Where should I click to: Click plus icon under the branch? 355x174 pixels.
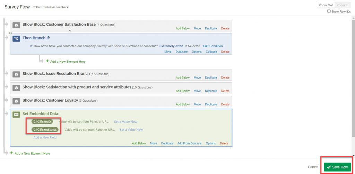(47, 61)
